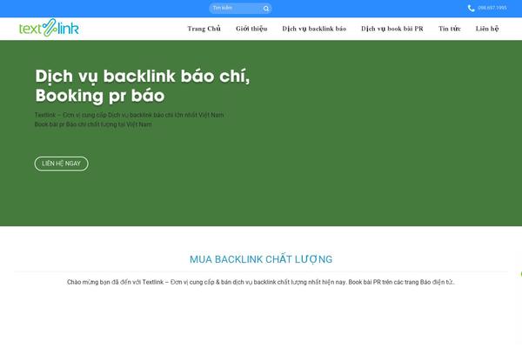Image resolution: width=522 pixels, height=348 pixels.
Task: Click the MUA BACKLINK CHẤT LƯỢNG heading
Action: pyautogui.click(x=261, y=259)
